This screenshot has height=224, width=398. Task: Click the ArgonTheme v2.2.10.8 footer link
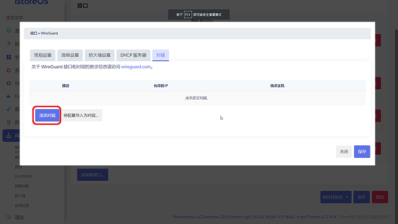pos(316,217)
